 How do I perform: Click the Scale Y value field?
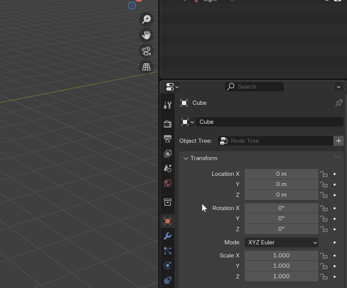point(281,266)
